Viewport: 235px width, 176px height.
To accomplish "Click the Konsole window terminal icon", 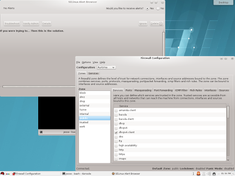I will point(41,132).
